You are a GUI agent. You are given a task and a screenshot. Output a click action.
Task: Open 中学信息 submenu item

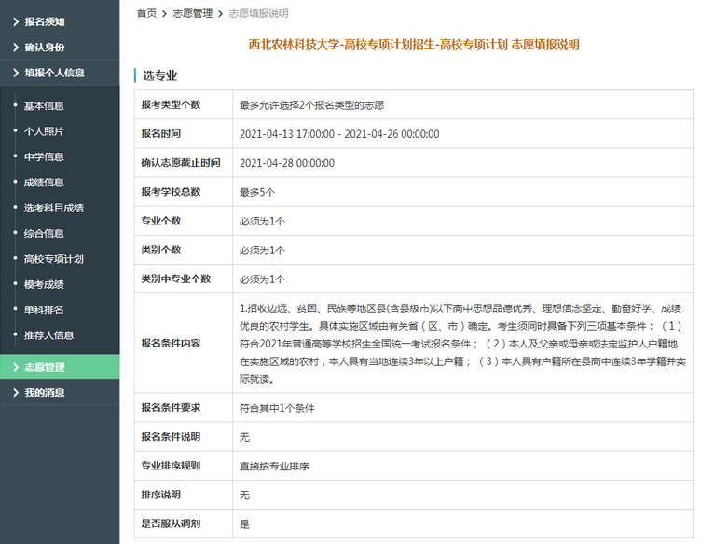pyautogui.click(x=44, y=156)
